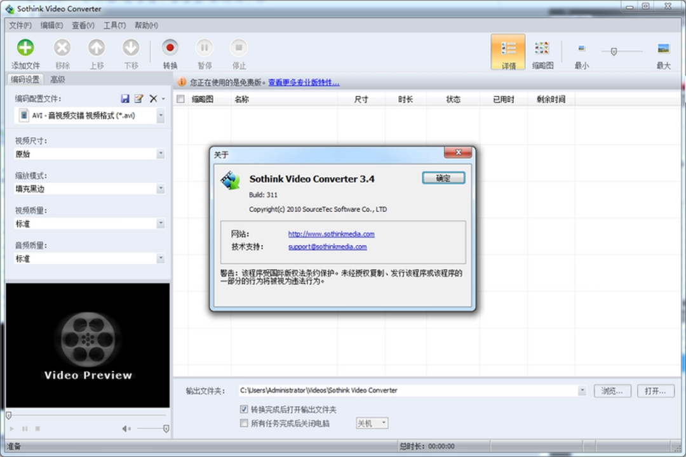Save the encoding profile with the save icon
The height and width of the screenshot is (457, 686).
tap(125, 98)
